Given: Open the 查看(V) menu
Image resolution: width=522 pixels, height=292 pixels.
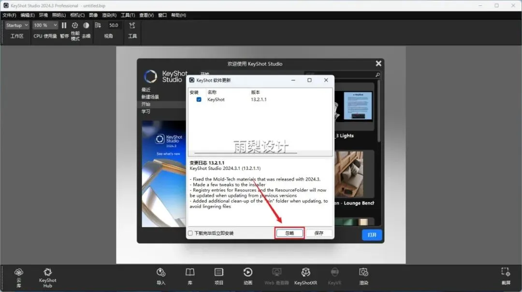Looking at the screenshot, I should coord(146,15).
